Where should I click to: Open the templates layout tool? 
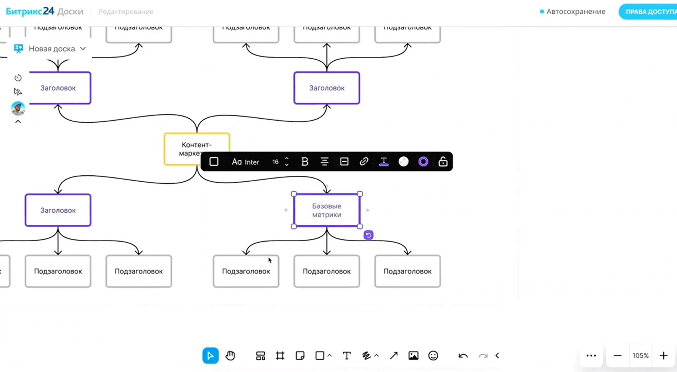pos(260,356)
